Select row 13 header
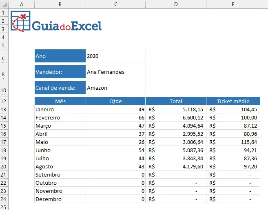 coord(4,109)
